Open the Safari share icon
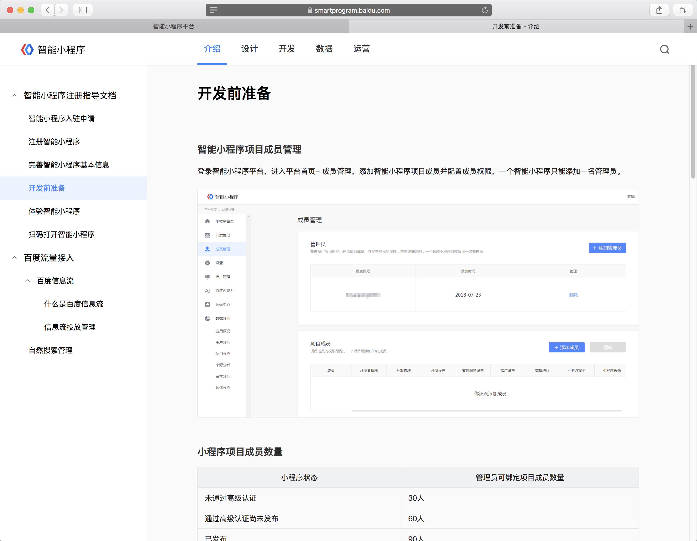This screenshot has width=697, height=541. (x=659, y=10)
